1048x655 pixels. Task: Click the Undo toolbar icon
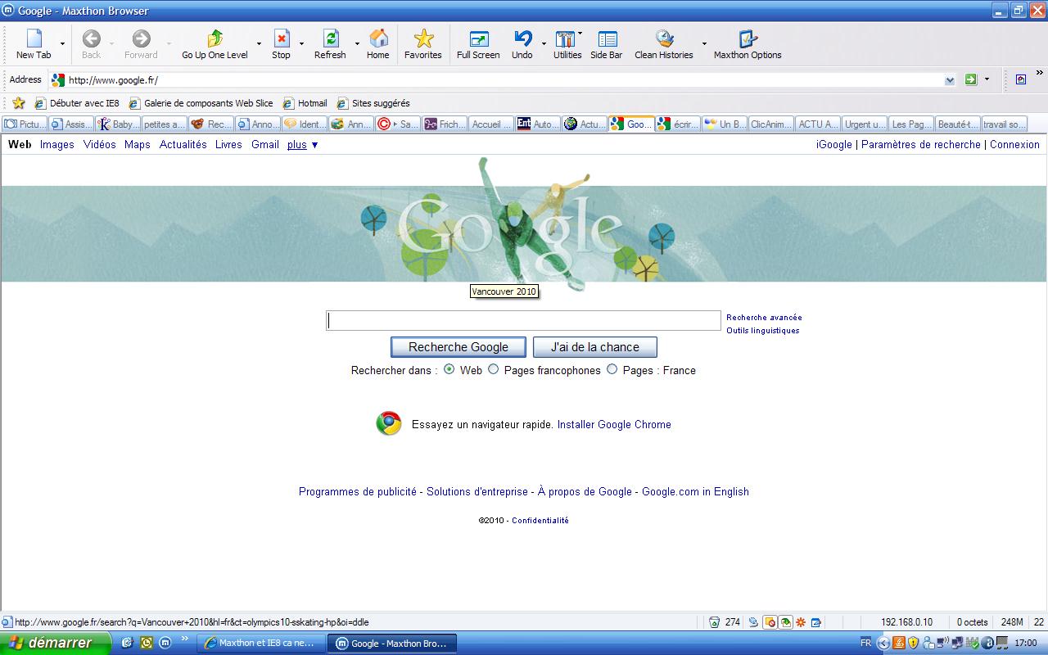(522, 44)
